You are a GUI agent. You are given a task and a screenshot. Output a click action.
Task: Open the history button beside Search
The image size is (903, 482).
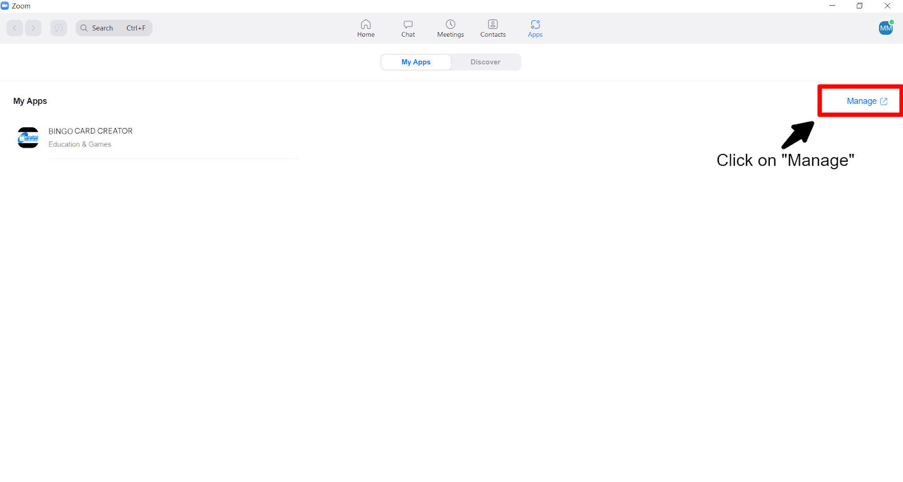click(59, 28)
